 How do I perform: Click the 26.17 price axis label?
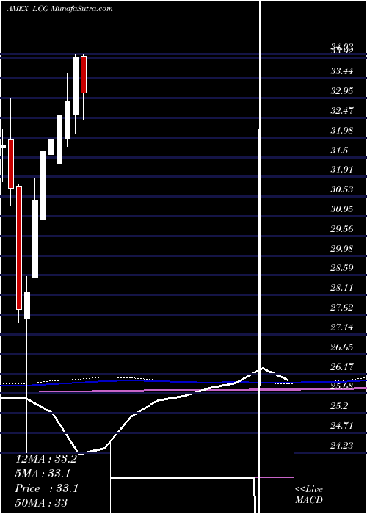point(342,367)
